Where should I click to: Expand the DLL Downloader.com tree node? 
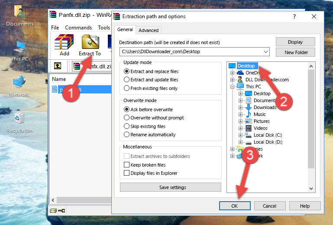(x=233, y=80)
